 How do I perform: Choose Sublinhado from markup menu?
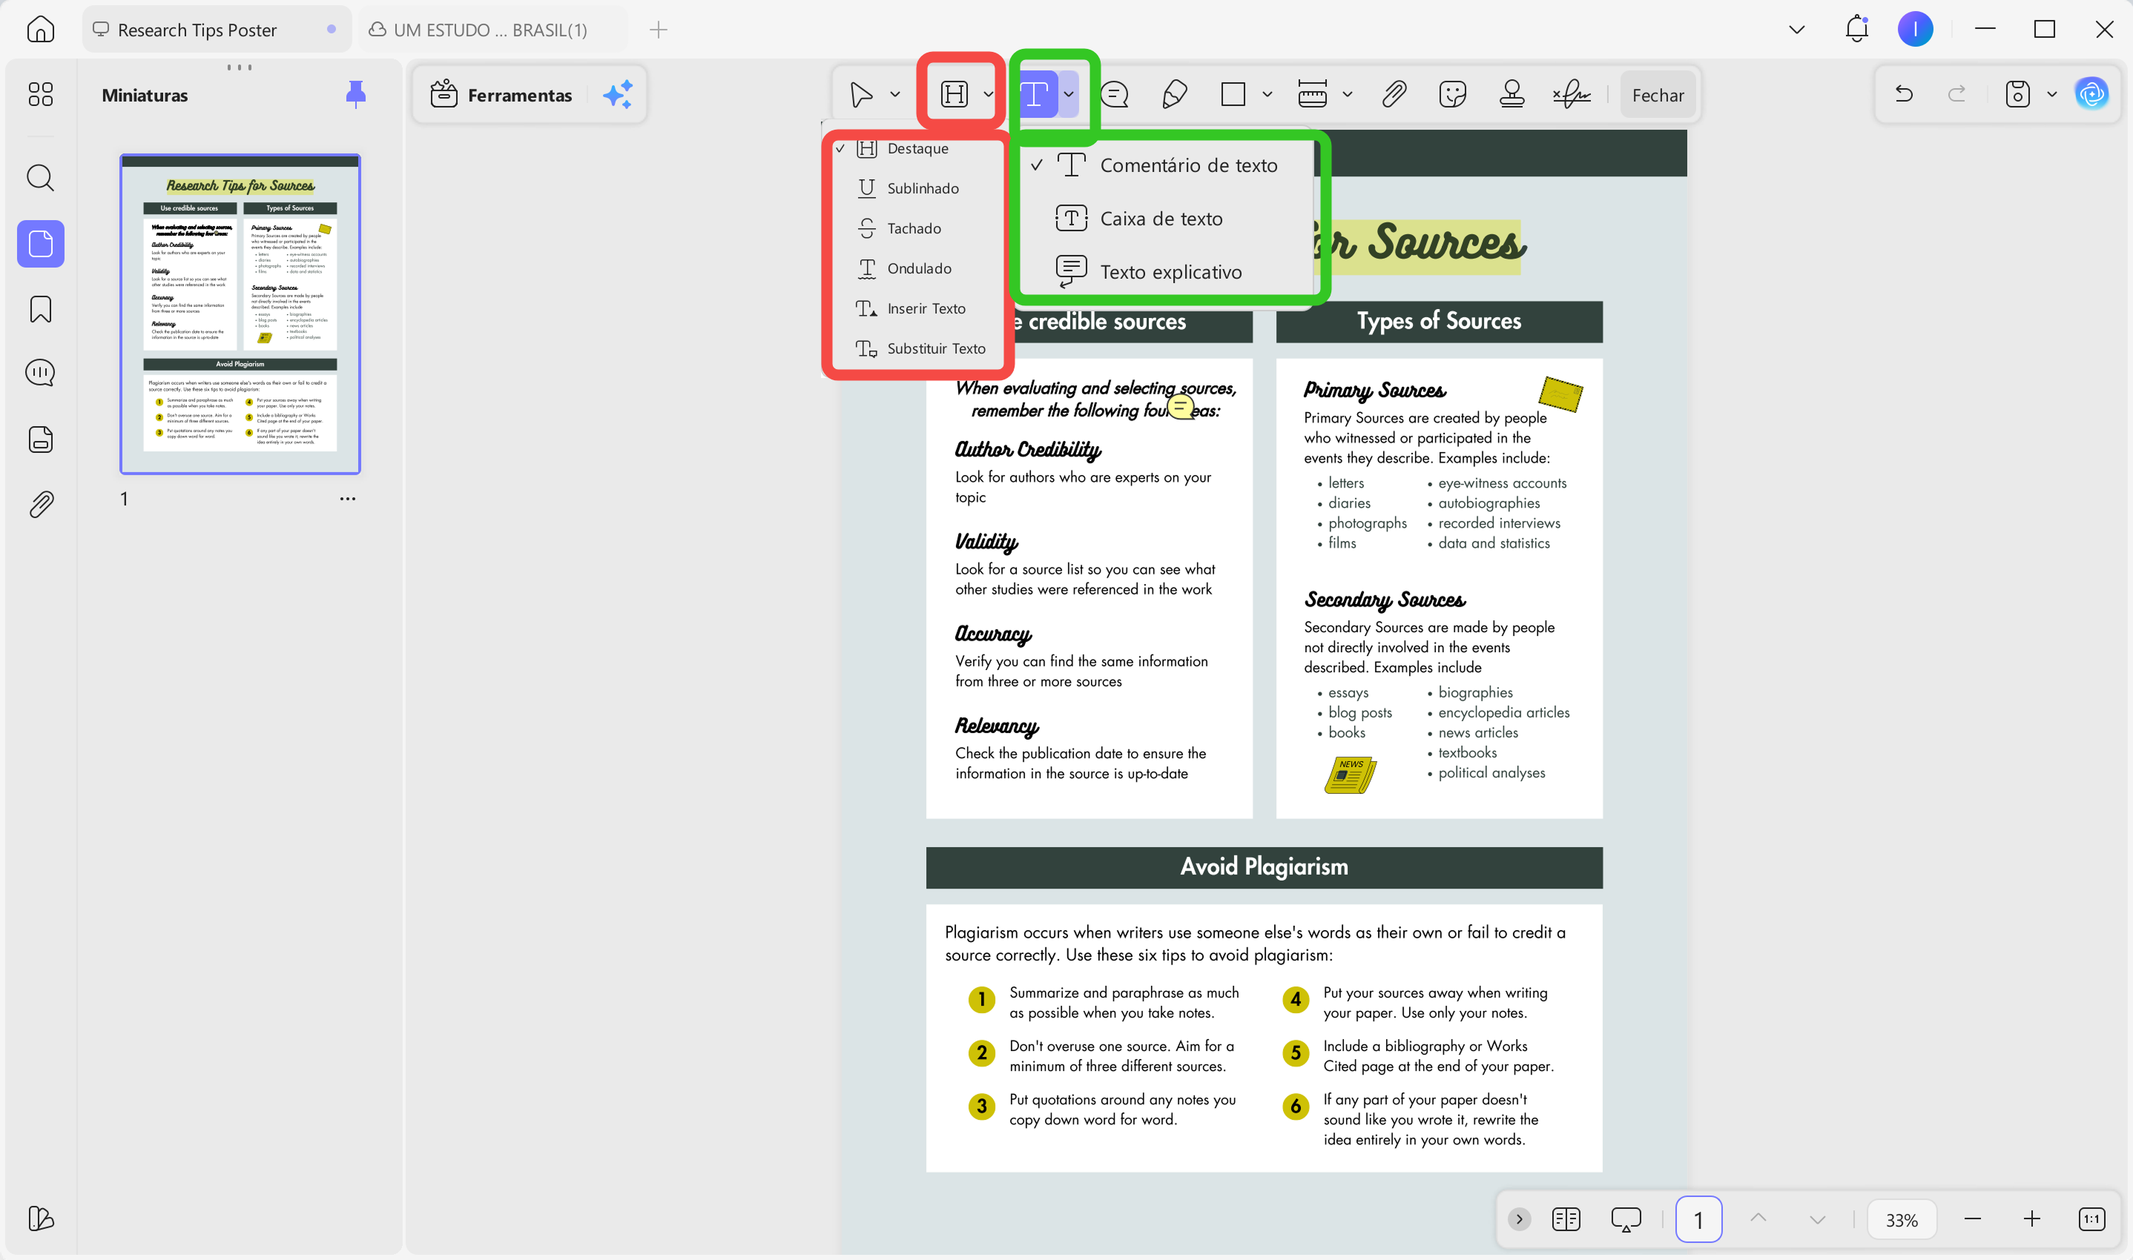point(917,188)
